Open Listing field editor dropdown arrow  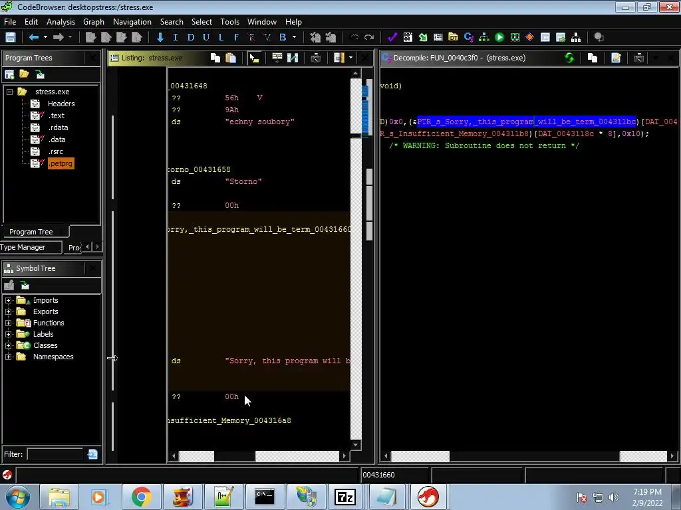350,58
